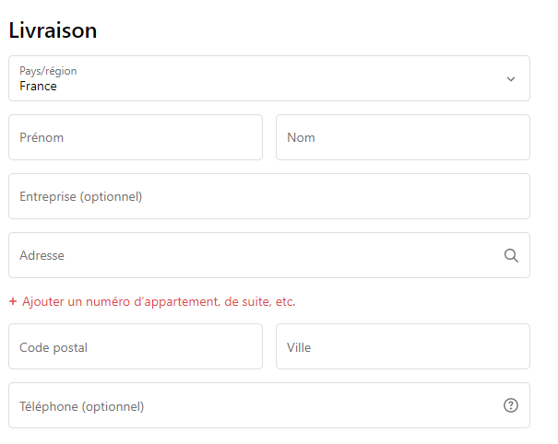Open the Pays/région dropdown
This screenshot has height=444, width=558.
(x=268, y=78)
